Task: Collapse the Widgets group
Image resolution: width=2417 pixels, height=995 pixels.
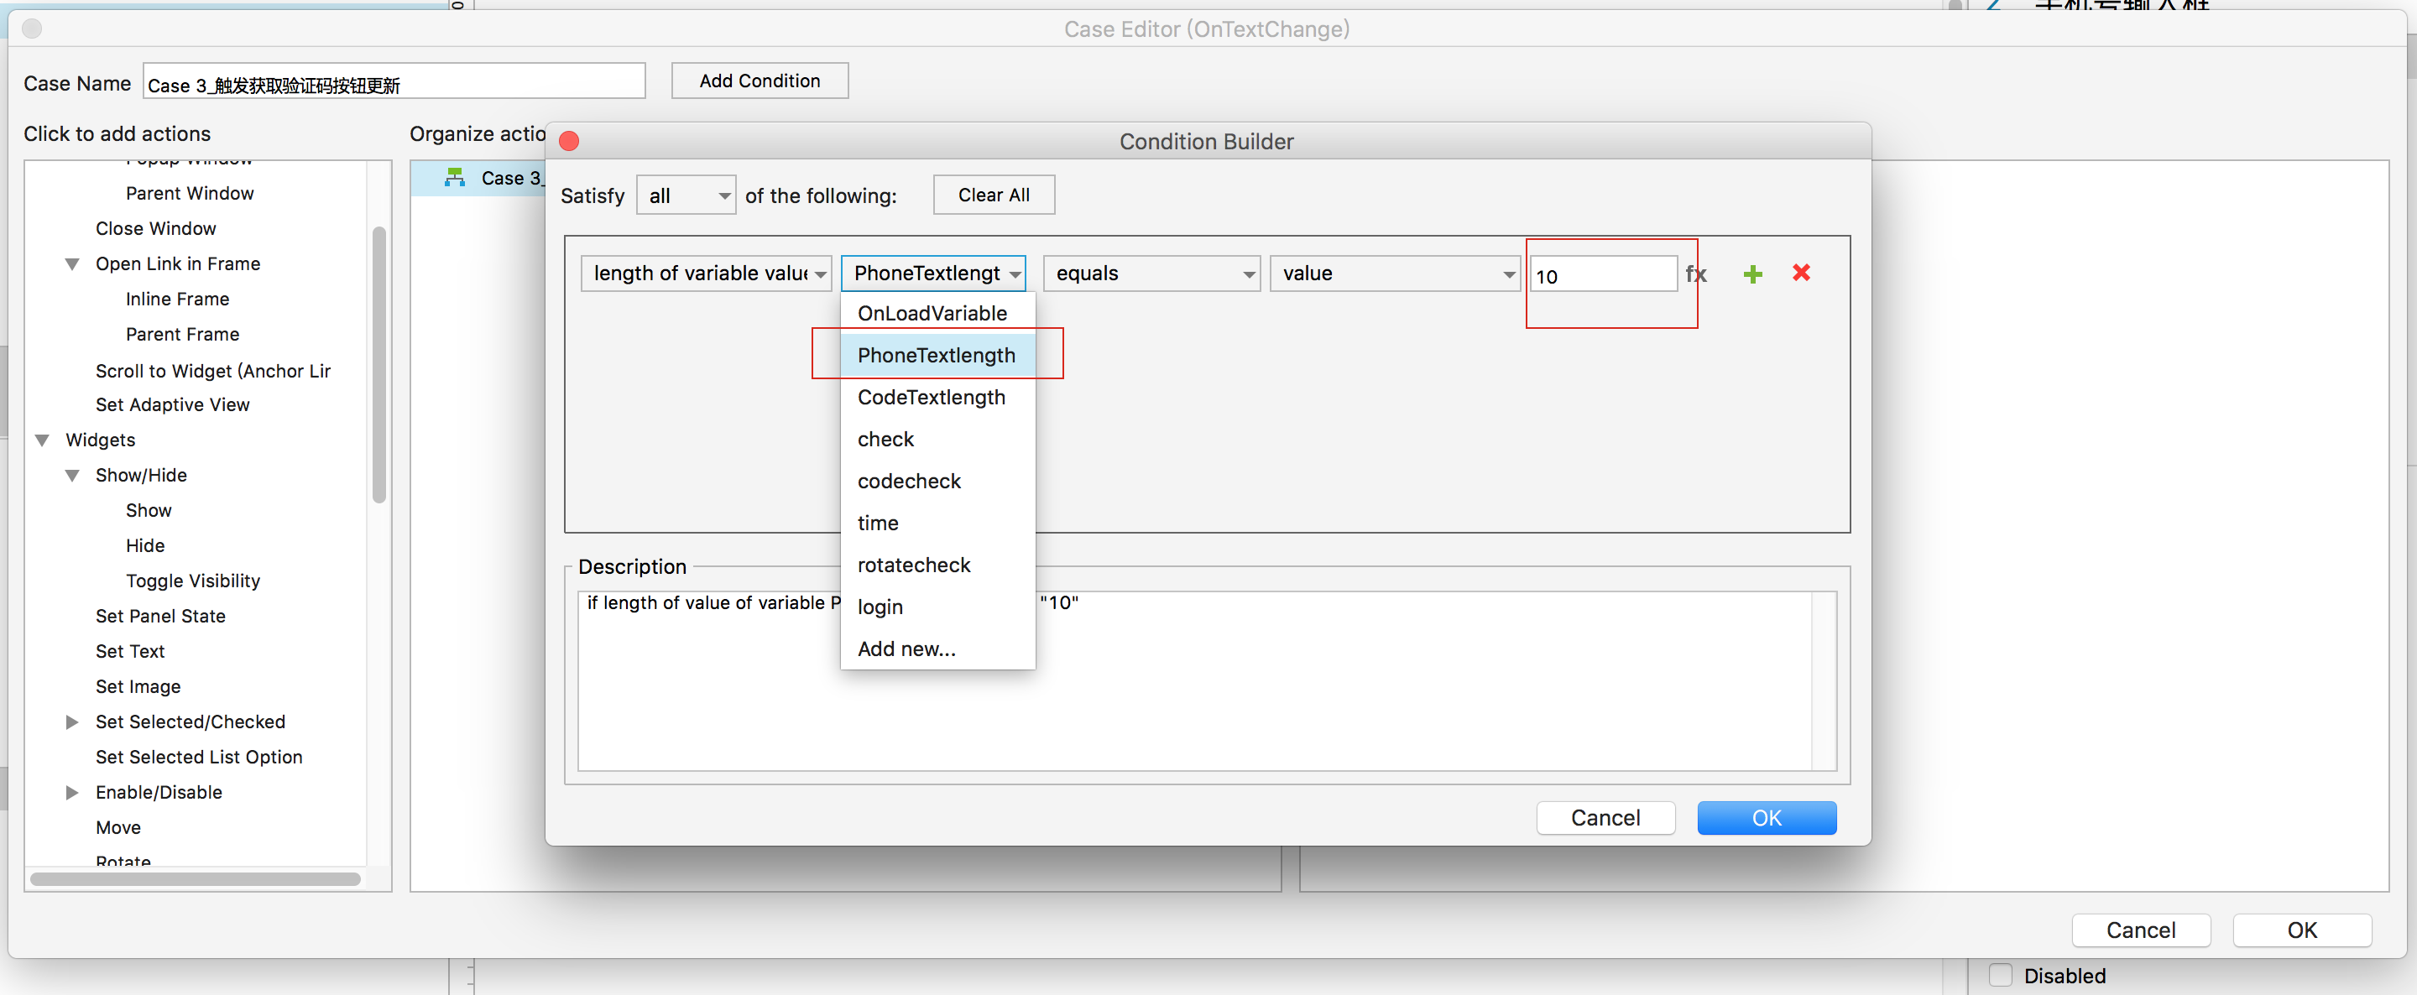Action: click(41, 440)
